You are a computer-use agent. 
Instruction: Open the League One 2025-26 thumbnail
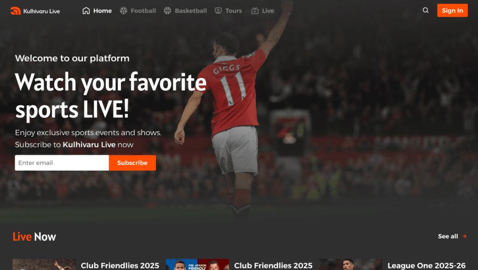click(x=351, y=264)
